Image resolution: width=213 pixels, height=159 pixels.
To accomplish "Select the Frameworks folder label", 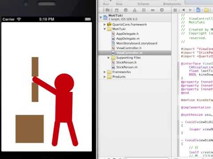I will tap(122, 72).
